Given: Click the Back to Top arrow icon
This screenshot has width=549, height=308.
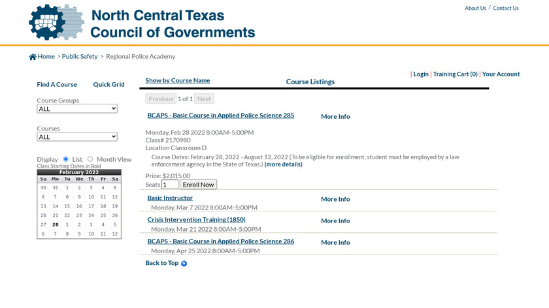Looking at the screenshot, I should [184, 264].
